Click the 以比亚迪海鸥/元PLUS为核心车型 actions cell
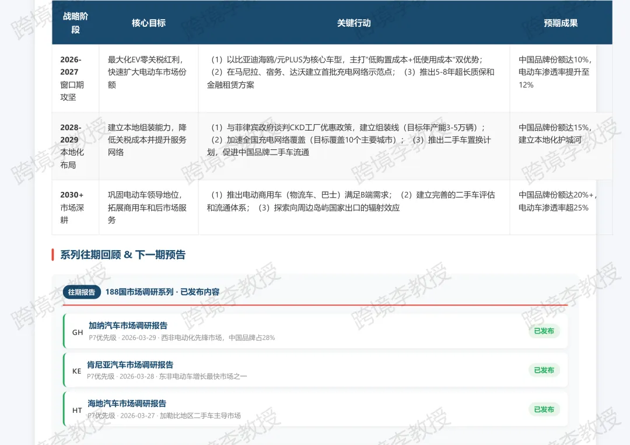This screenshot has width=630, height=445. pos(354,78)
